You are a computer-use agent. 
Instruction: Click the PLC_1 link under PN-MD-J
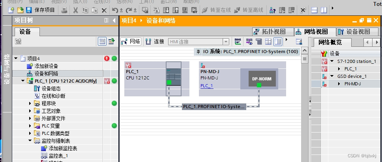207,86
